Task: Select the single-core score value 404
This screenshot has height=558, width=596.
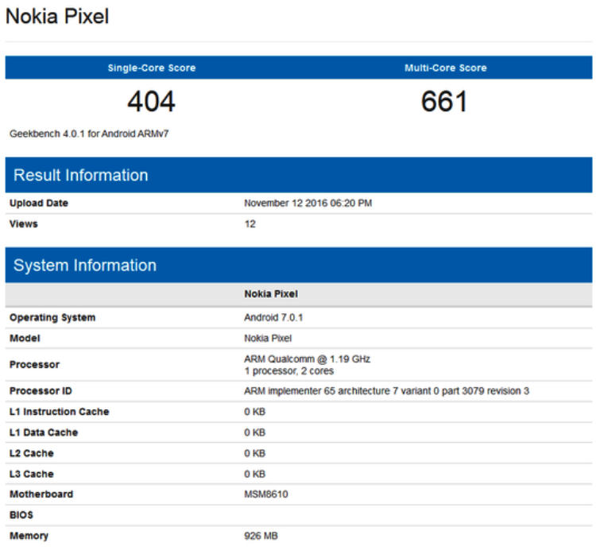Action: pos(151,102)
